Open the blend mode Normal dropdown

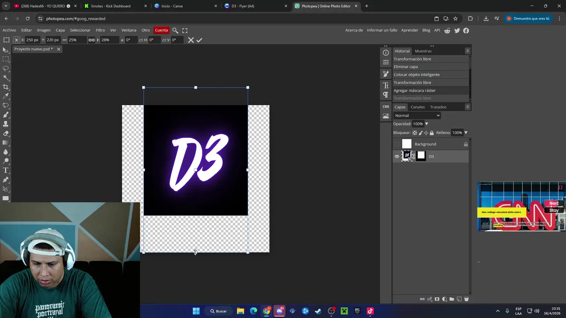pyautogui.click(x=417, y=116)
